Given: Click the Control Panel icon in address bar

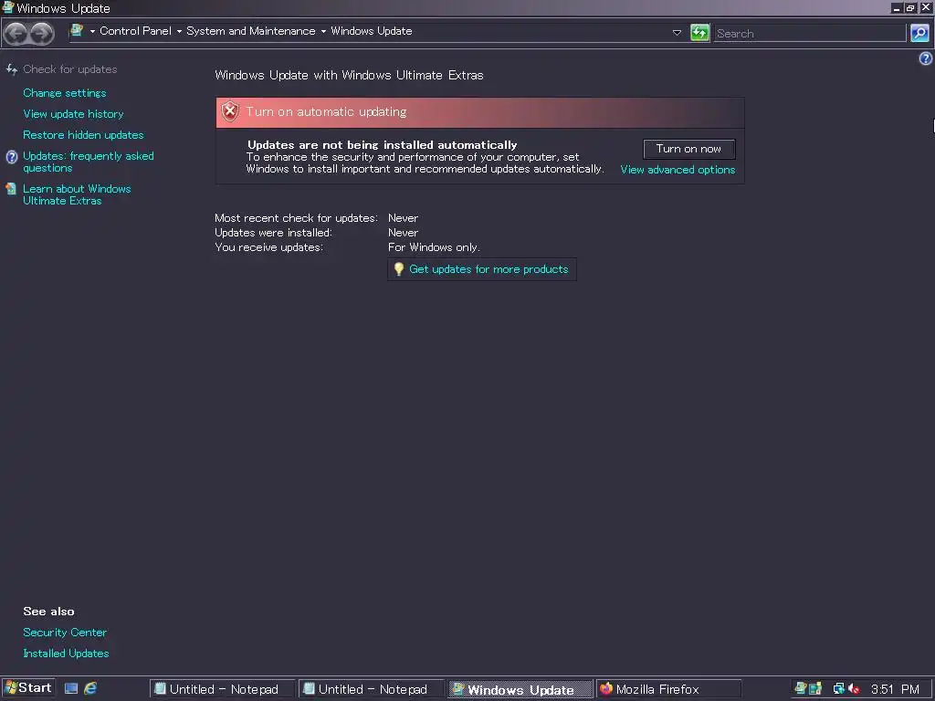Looking at the screenshot, I should tap(77, 30).
